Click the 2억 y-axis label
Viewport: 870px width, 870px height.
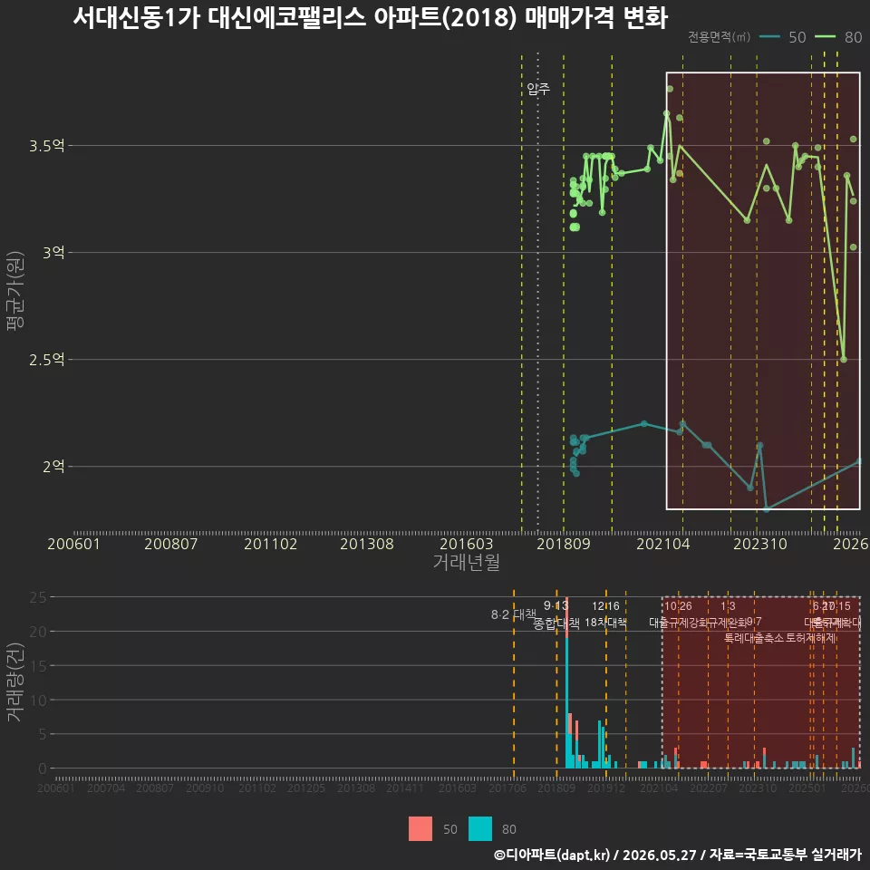tap(53, 466)
